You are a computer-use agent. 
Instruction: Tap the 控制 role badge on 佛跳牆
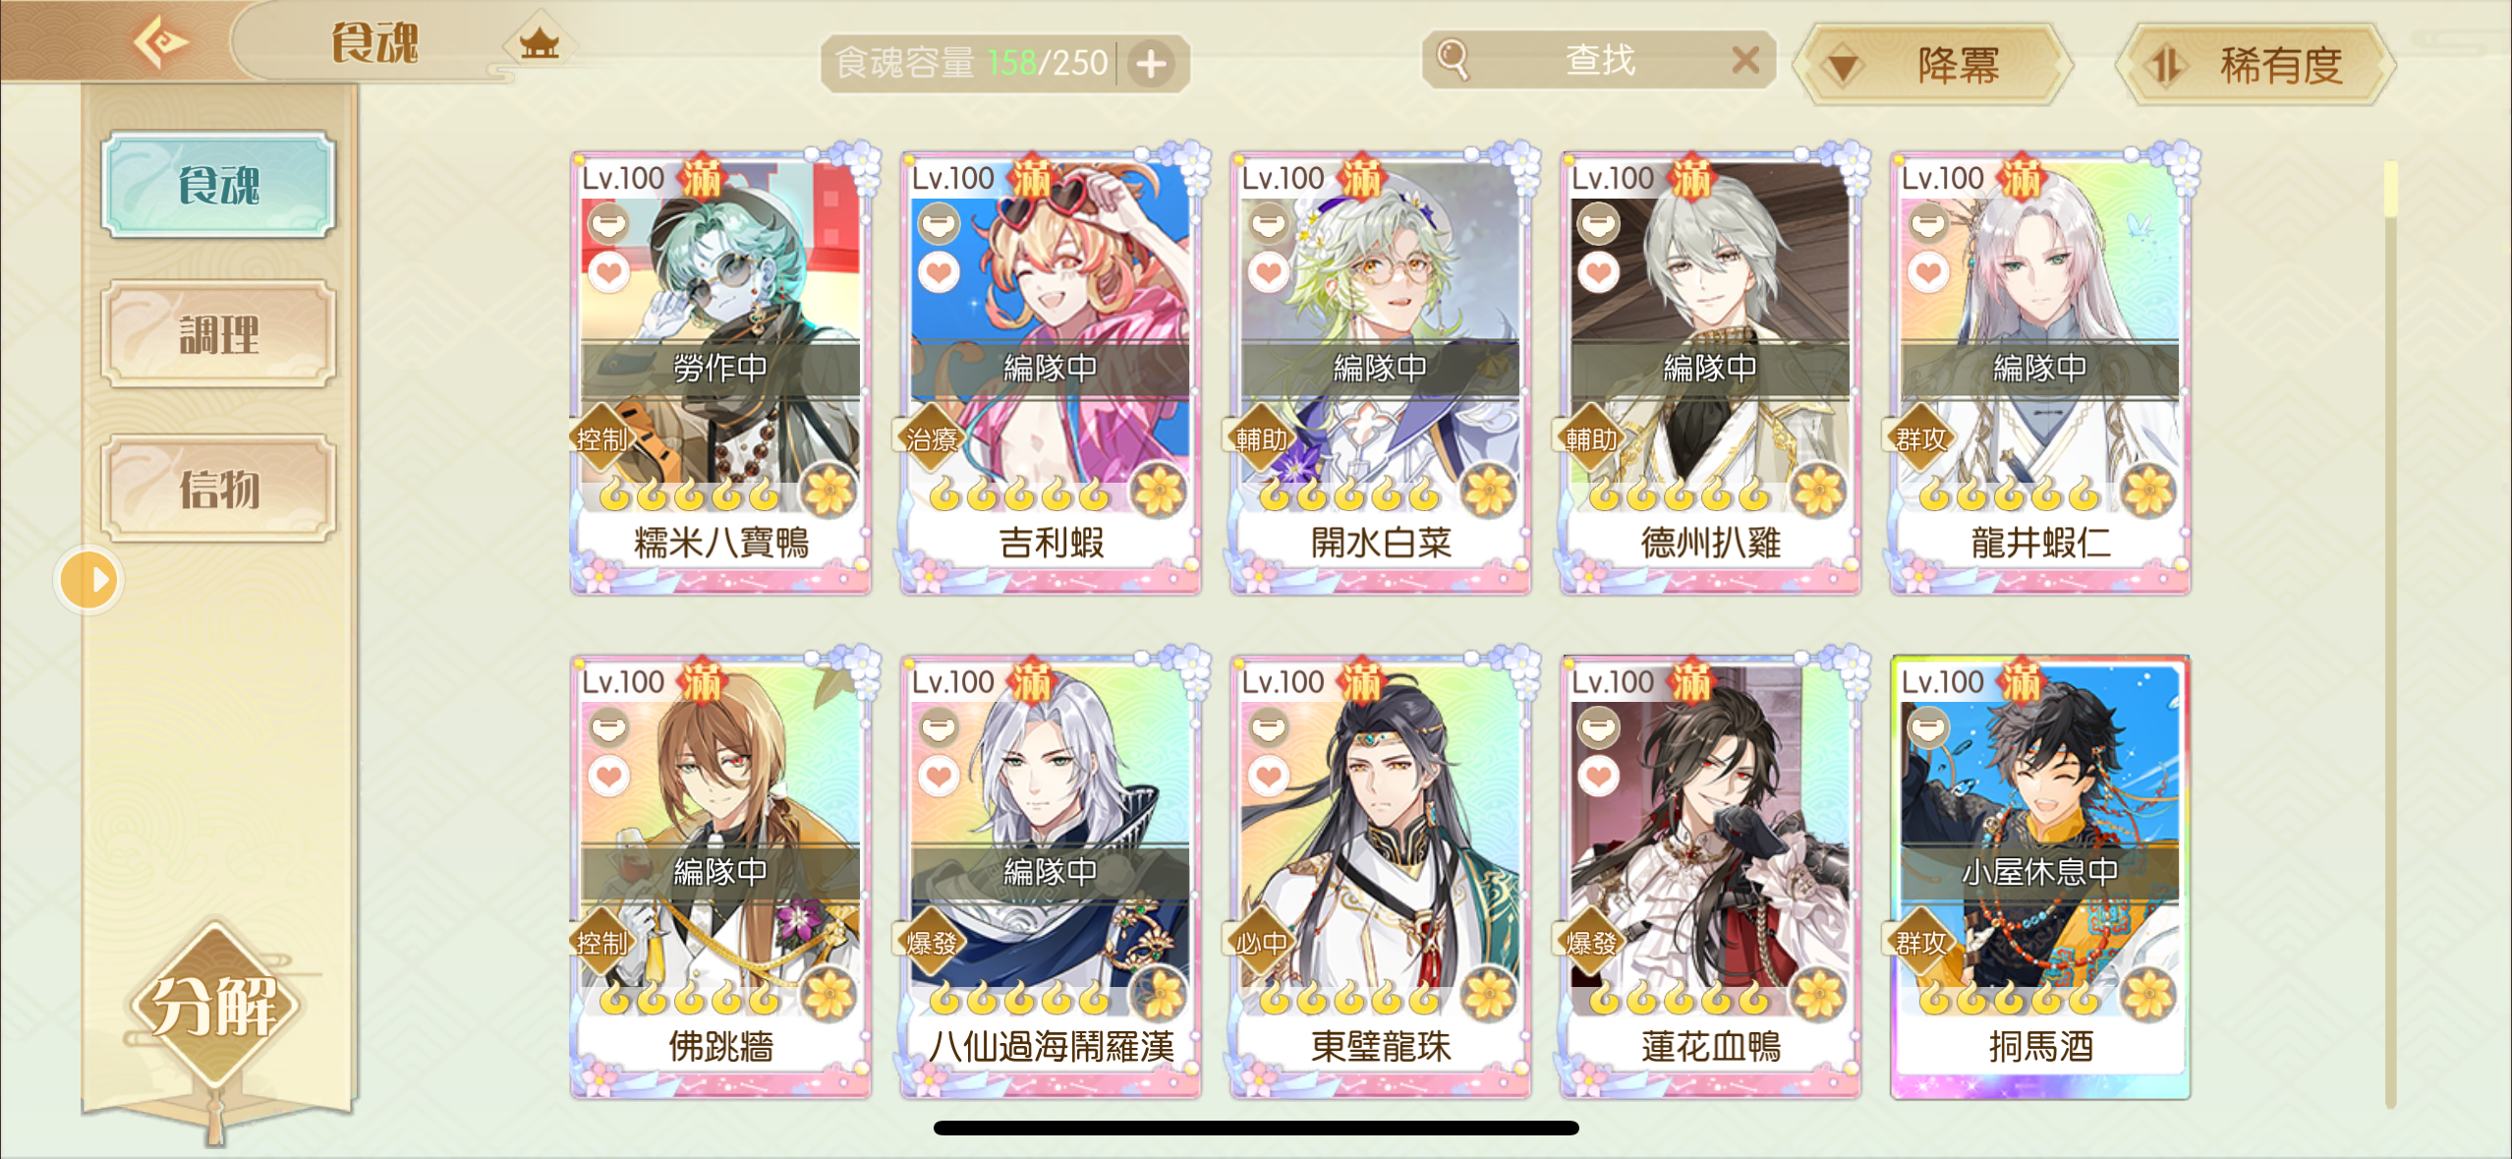(601, 943)
